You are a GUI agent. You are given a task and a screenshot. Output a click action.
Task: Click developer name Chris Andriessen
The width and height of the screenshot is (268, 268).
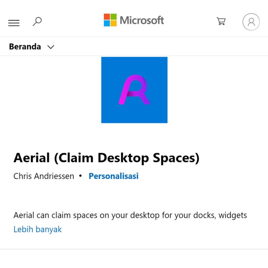44,176
